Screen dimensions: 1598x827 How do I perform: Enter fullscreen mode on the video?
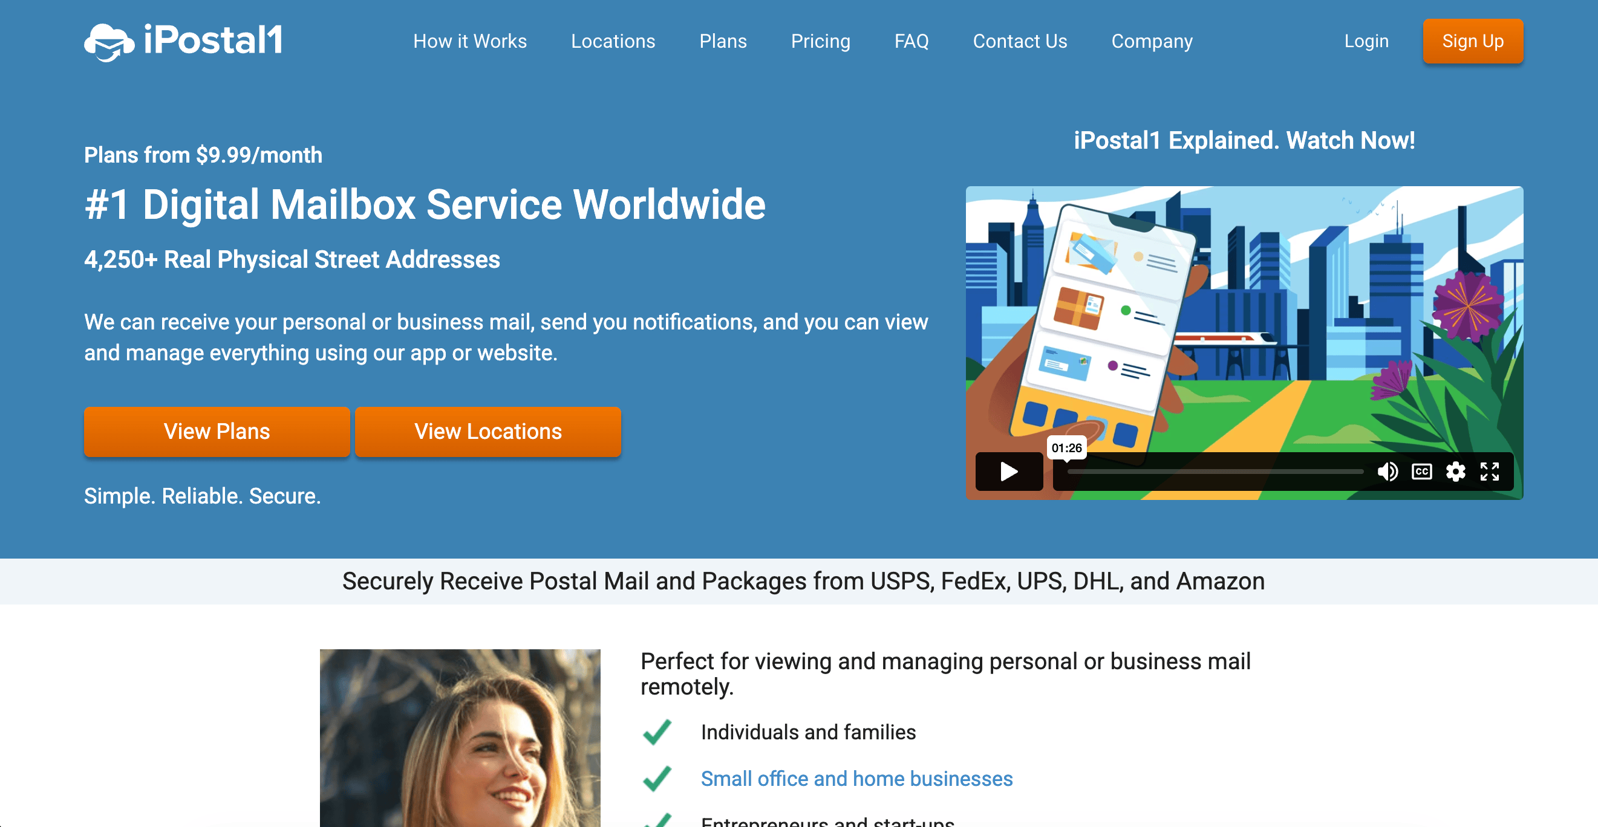coord(1490,472)
